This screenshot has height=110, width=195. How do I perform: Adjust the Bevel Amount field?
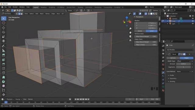(183, 64)
